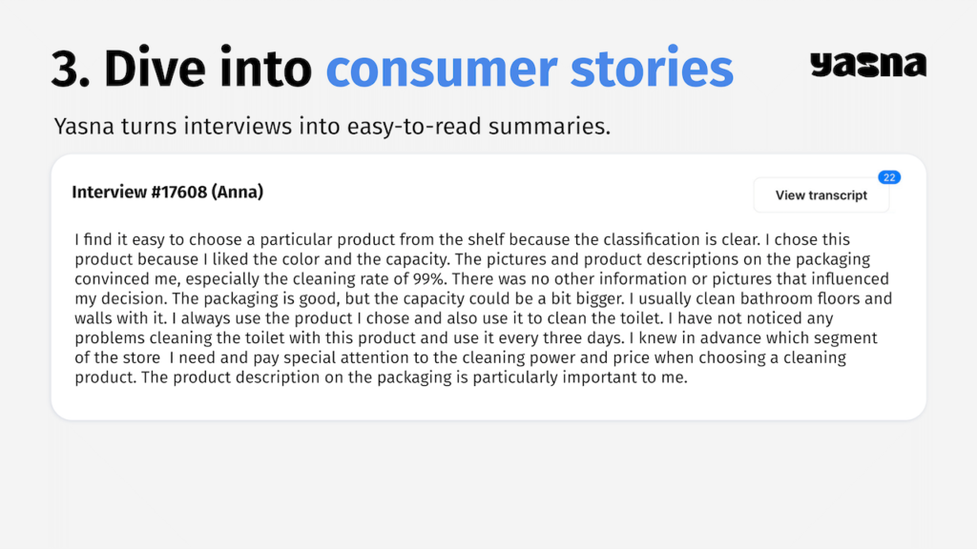Click the Yasna logo
This screenshot has height=549, width=977.
coord(868,65)
